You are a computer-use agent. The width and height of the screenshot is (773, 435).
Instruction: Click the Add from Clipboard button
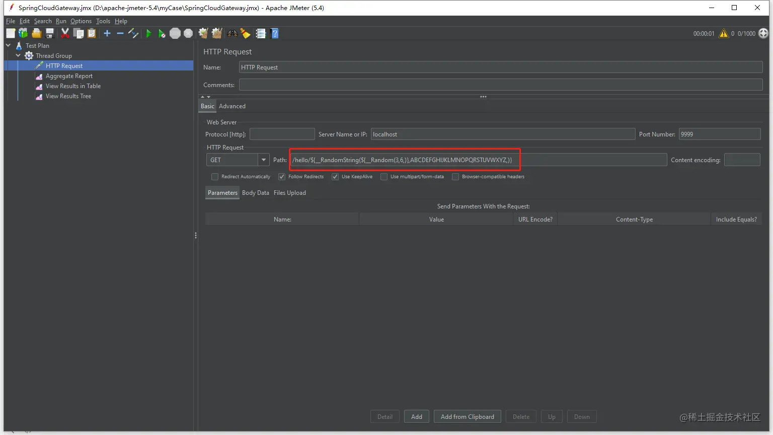coord(468,416)
